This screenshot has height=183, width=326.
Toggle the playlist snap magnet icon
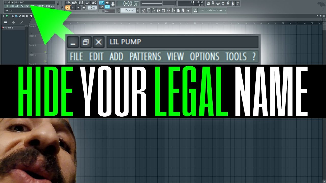[x=7, y=16]
